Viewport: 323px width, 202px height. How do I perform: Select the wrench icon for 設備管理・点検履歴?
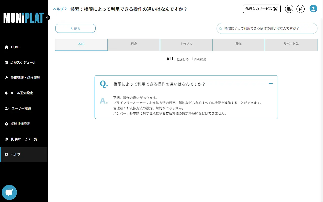[x=6, y=78]
